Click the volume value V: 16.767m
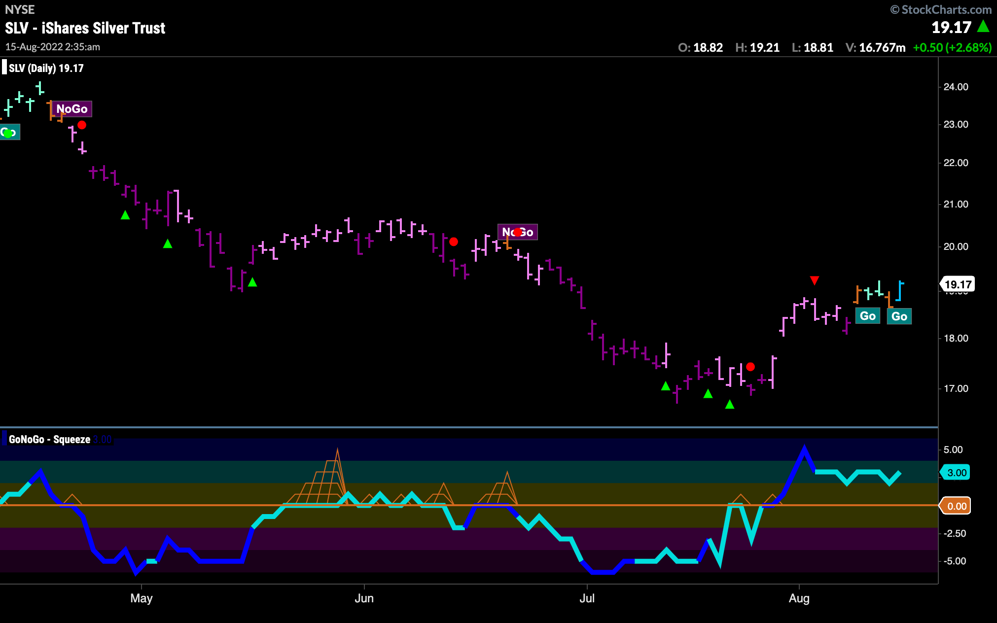This screenshot has width=997, height=623. click(x=876, y=48)
